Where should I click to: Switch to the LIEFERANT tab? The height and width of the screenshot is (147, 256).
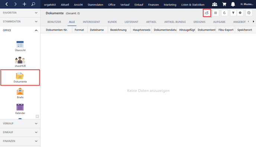[x=131, y=22]
